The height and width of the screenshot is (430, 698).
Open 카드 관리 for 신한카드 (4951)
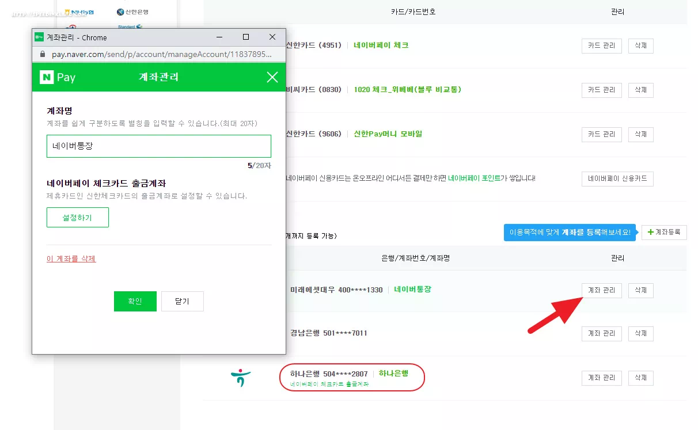(601, 45)
